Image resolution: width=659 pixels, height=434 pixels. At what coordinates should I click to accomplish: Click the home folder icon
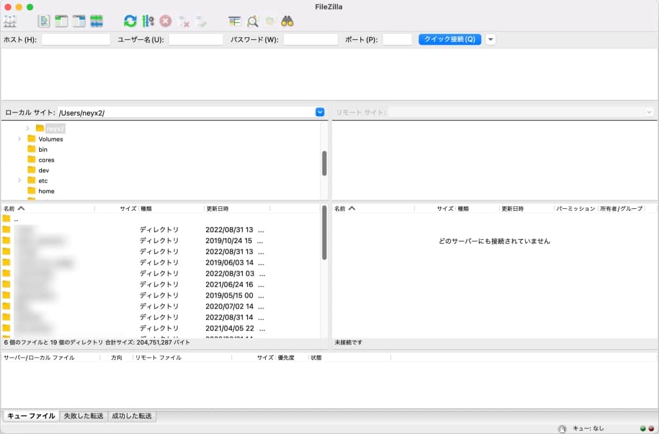point(32,190)
